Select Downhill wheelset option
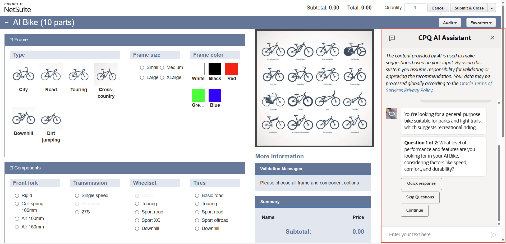Screen dimensions: 506x244 coord(137,229)
